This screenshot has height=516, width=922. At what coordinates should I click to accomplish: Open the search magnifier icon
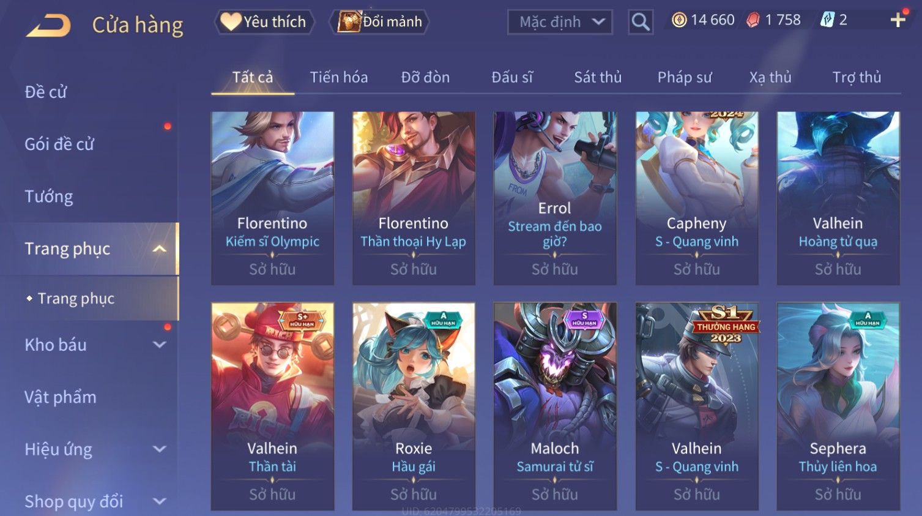coord(641,22)
